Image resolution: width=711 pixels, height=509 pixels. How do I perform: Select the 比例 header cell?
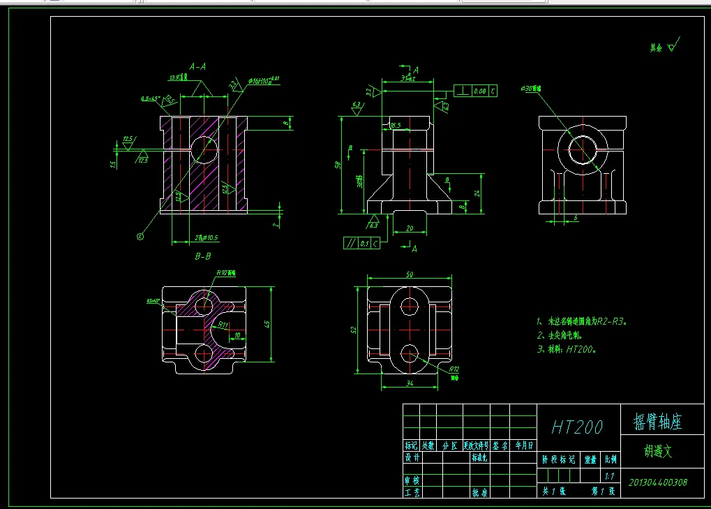pyautogui.click(x=611, y=459)
